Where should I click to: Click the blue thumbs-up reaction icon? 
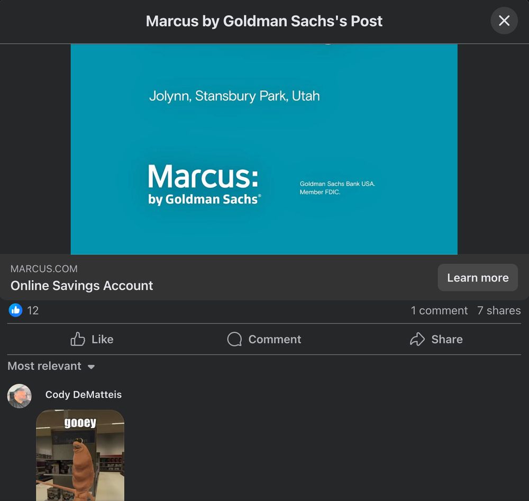point(15,310)
